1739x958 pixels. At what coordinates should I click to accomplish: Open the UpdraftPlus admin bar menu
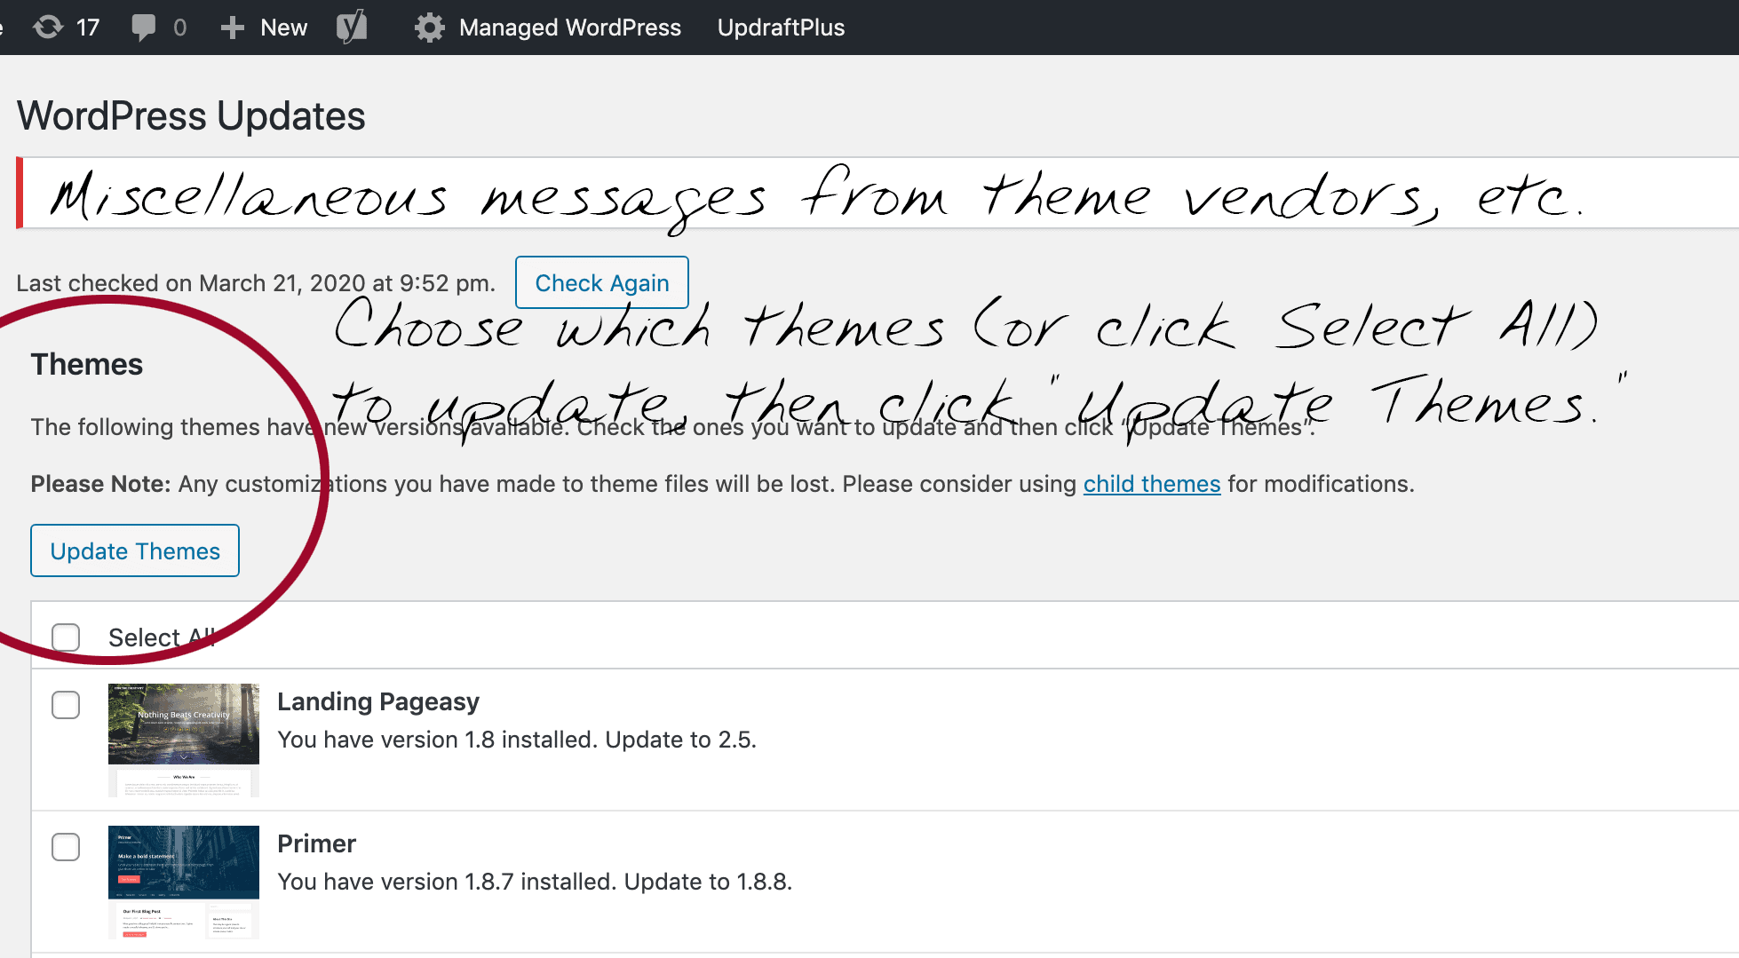(781, 28)
